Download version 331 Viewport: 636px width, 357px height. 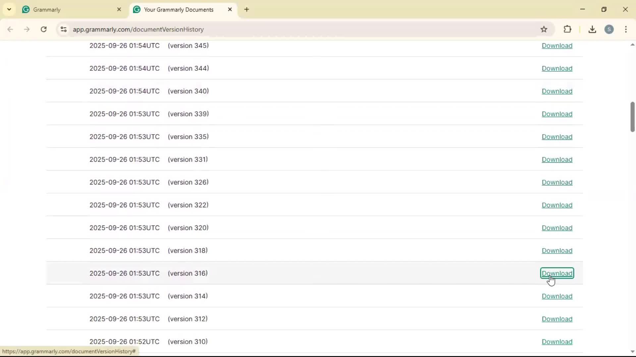coord(557,160)
